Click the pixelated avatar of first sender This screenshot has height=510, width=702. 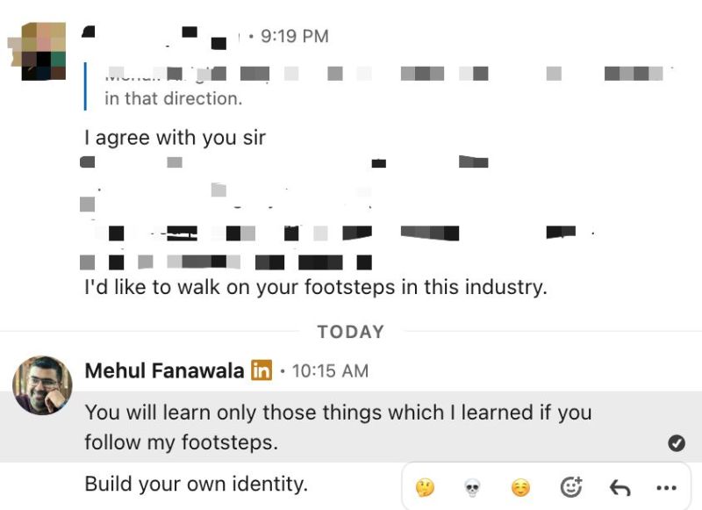40,51
